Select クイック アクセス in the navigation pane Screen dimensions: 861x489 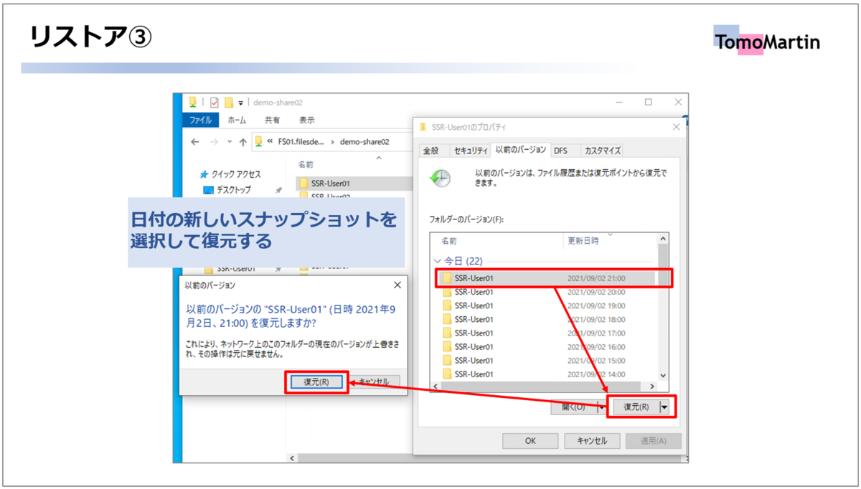[236, 174]
